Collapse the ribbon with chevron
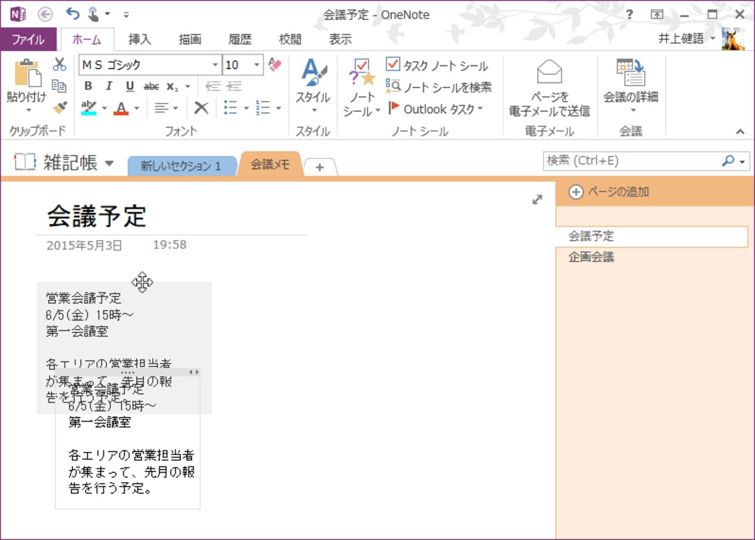The width and height of the screenshot is (755, 540). tap(740, 131)
